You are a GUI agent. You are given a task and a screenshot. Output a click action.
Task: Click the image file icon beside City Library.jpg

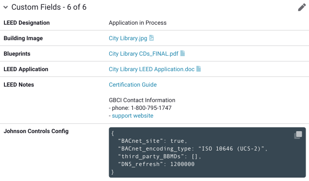click(151, 38)
